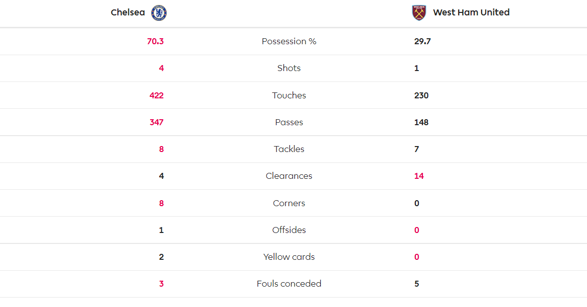587x307 pixels.
Task: Click the Clearances row label
Action: [x=289, y=176]
